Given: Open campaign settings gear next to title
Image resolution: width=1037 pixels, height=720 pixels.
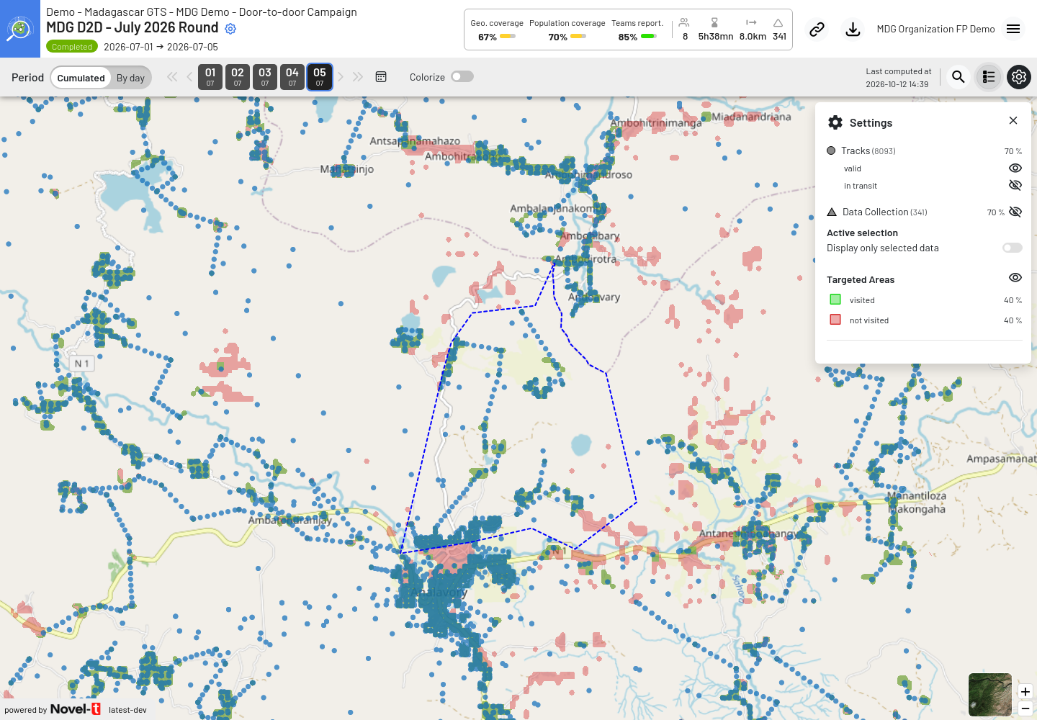Looking at the screenshot, I should coord(230,29).
